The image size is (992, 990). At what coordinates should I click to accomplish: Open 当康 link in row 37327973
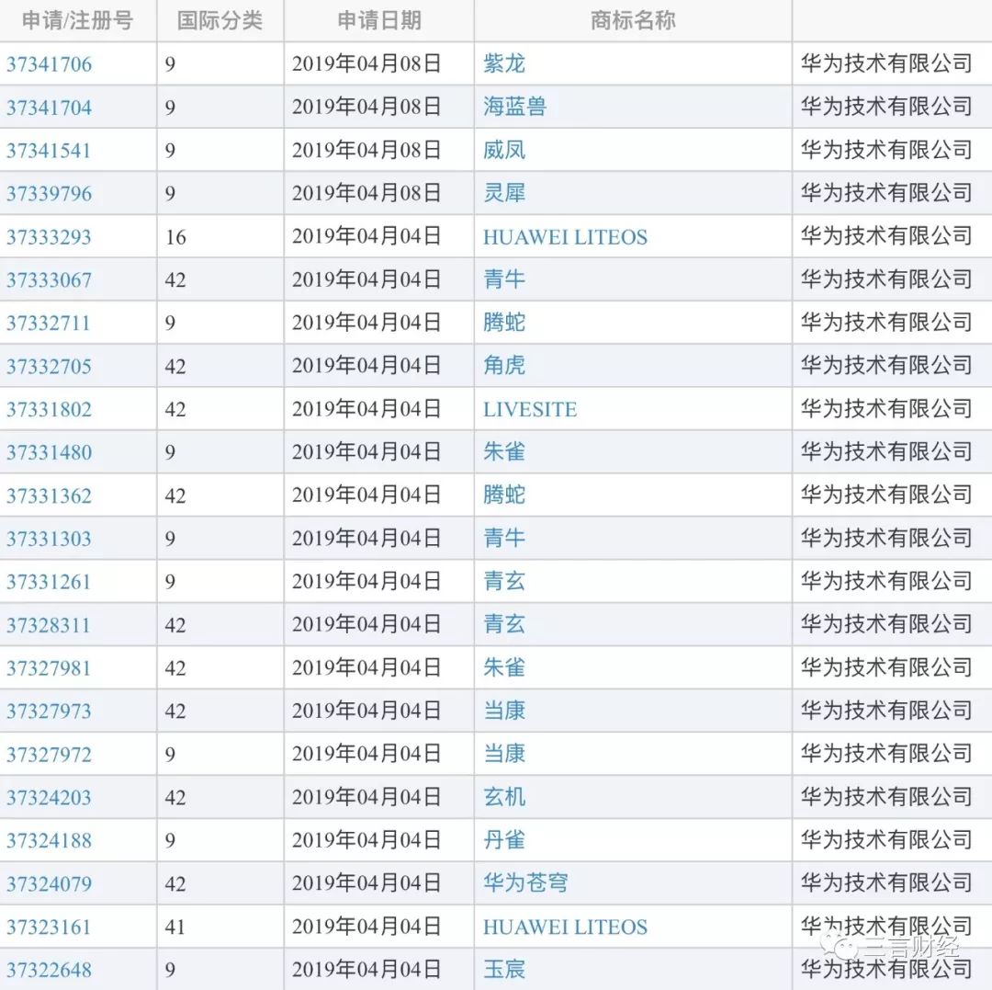(x=504, y=711)
